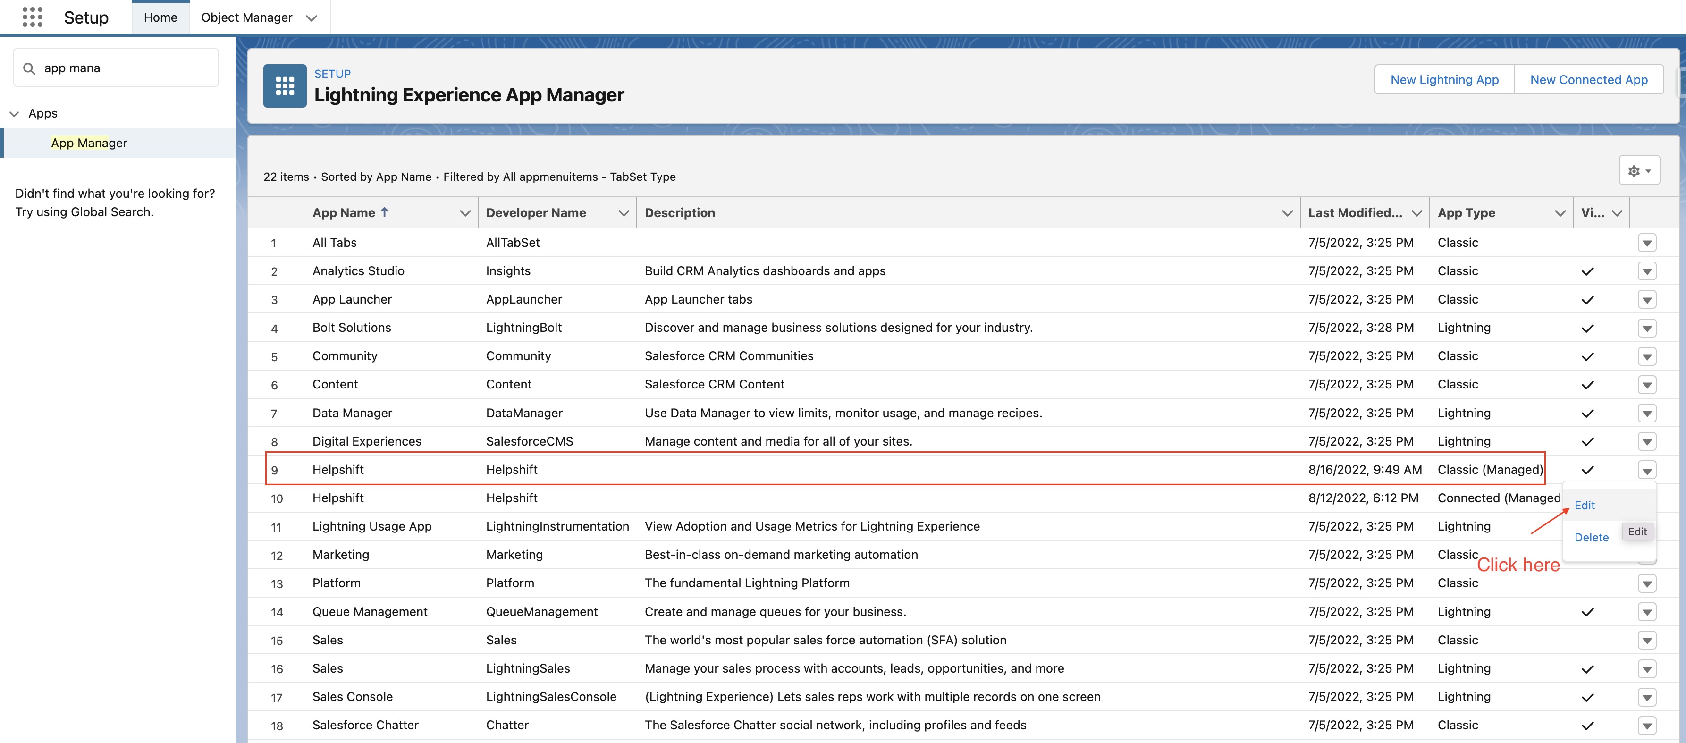Click visibility checkmark for Analytics Studio row
The height and width of the screenshot is (743, 1686).
tap(1587, 271)
